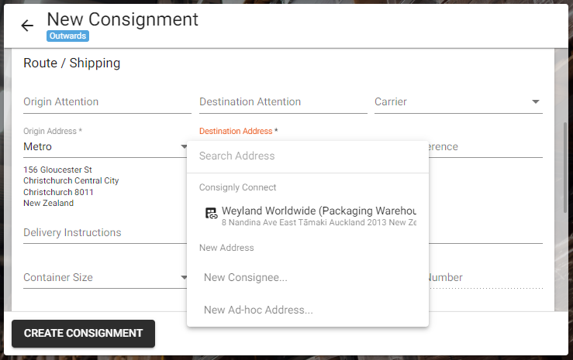Click the Weyland Worldwide linked-address icon
The image size is (573, 360).
click(211, 213)
